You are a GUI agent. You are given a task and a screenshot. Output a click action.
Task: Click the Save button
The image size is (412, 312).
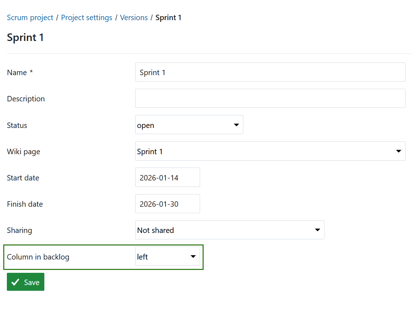25,282
